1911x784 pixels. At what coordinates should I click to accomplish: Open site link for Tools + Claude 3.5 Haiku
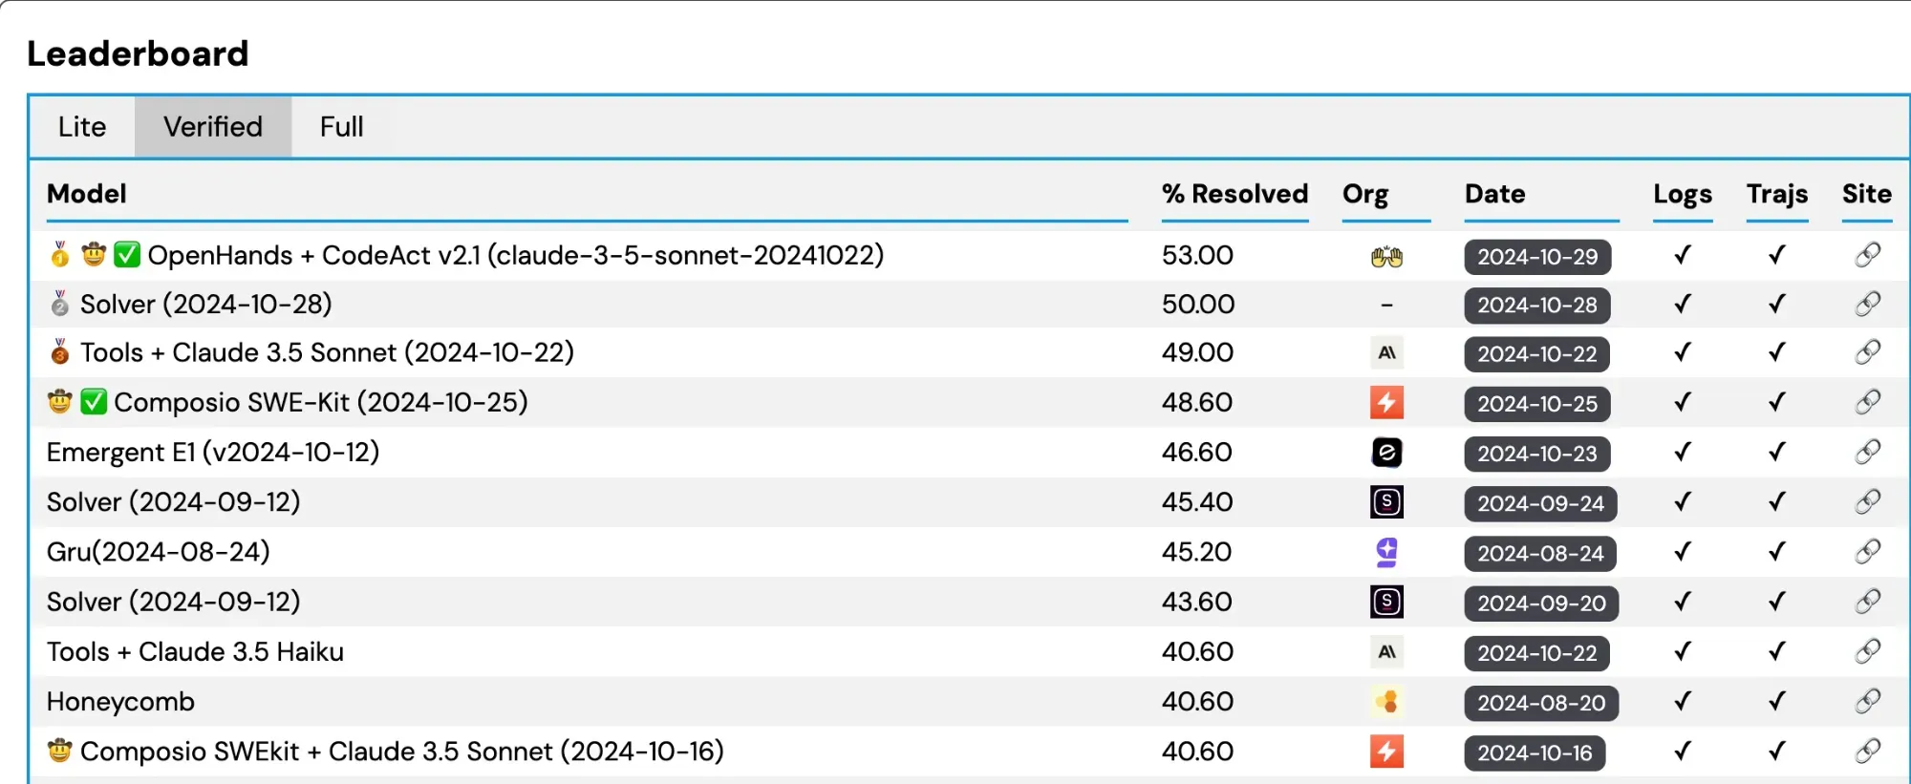(x=1867, y=651)
